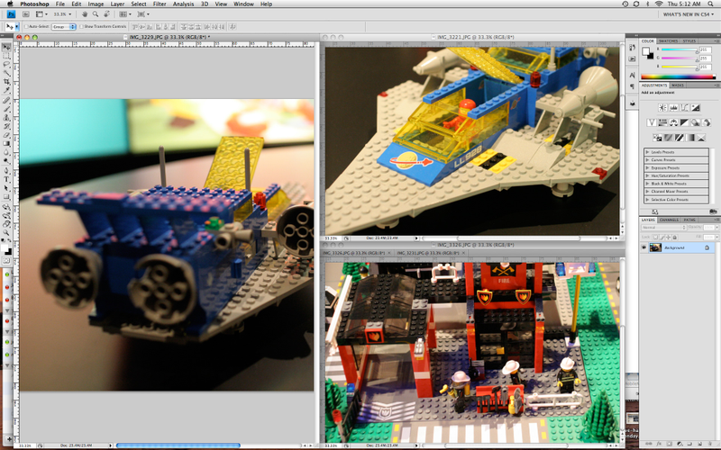Add a Curves adjustment
721x450 pixels.
(685, 107)
